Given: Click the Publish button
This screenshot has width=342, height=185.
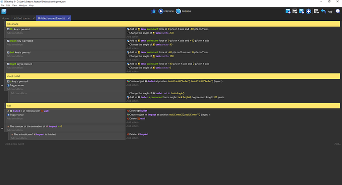Looking at the screenshot, I should 183,11.
